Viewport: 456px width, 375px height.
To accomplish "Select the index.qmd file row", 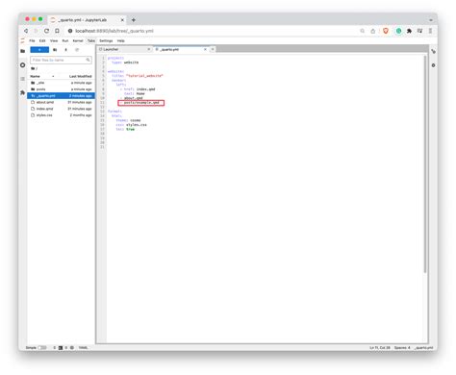I will point(61,109).
